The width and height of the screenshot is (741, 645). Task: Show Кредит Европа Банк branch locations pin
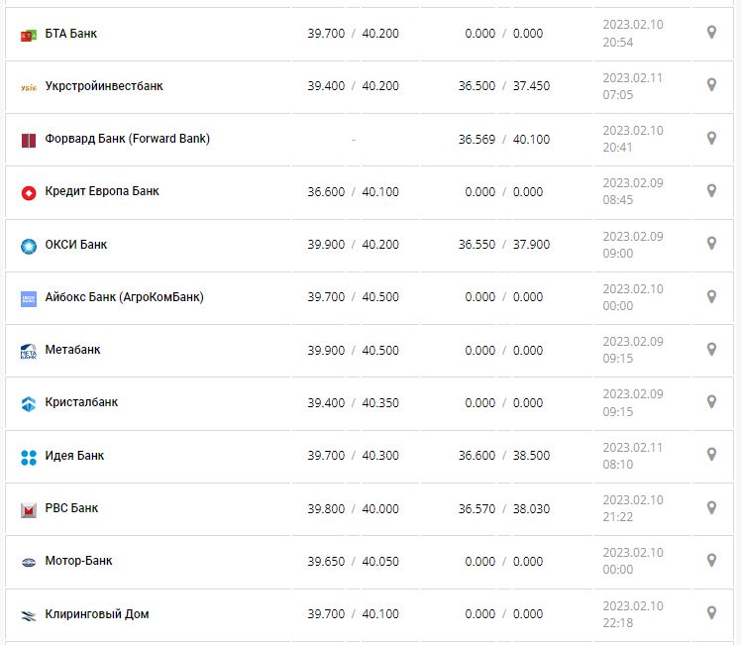tap(710, 190)
